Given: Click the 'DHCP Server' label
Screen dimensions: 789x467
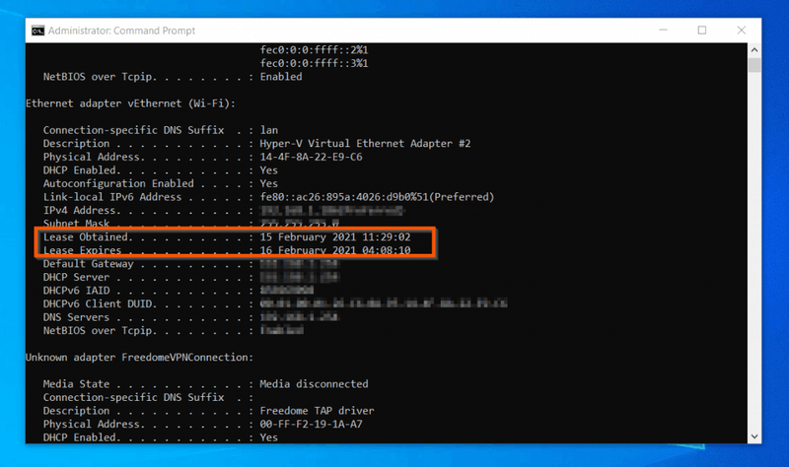Looking at the screenshot, I should click(76, 278).
